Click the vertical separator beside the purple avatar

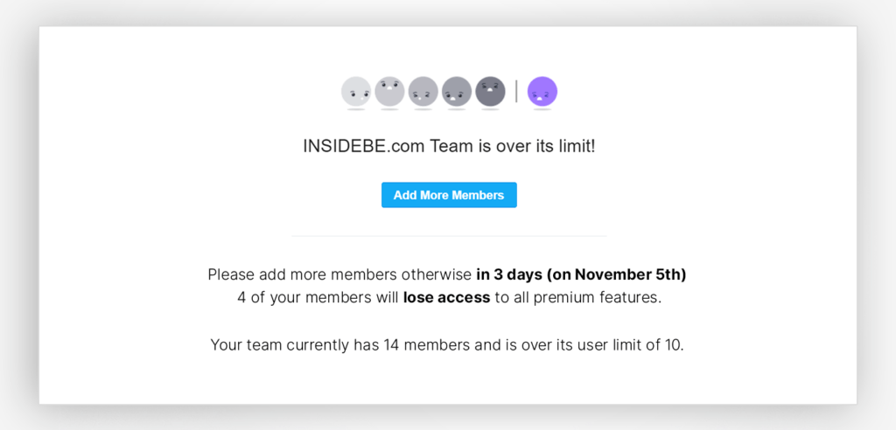click(516, 92)
